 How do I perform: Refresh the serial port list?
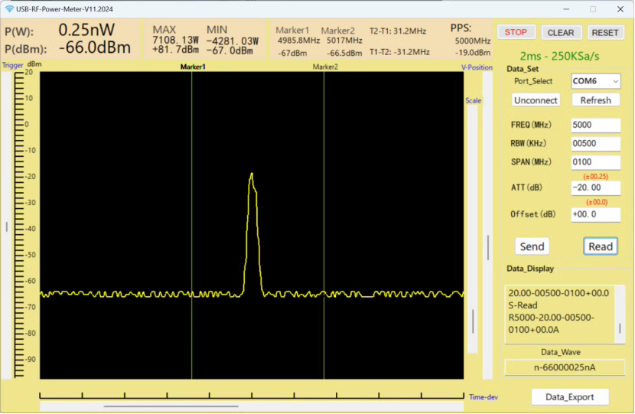point(595,100)
